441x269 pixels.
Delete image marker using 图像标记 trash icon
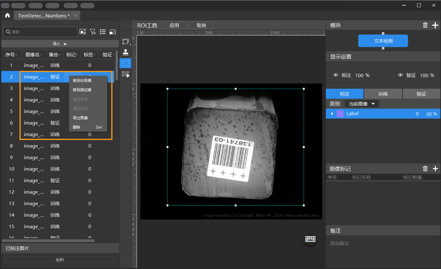pos(425,169)
